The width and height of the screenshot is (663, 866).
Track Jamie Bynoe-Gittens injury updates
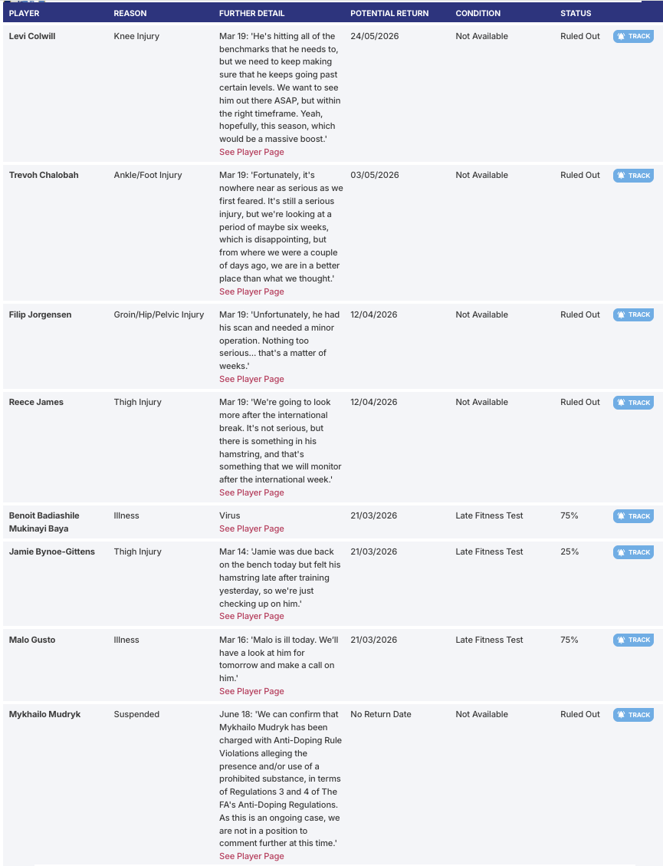[x=633, y=552]
